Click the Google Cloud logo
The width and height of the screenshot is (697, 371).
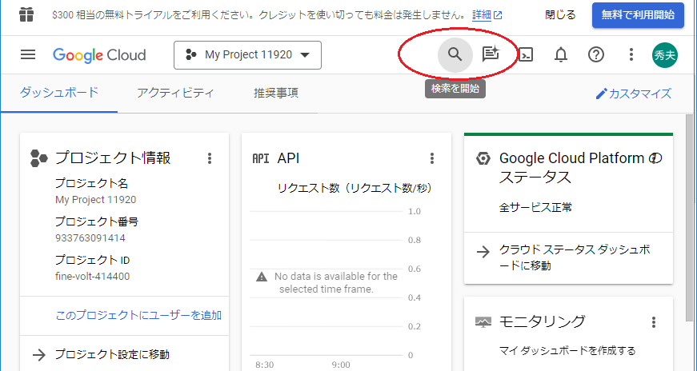99,55
